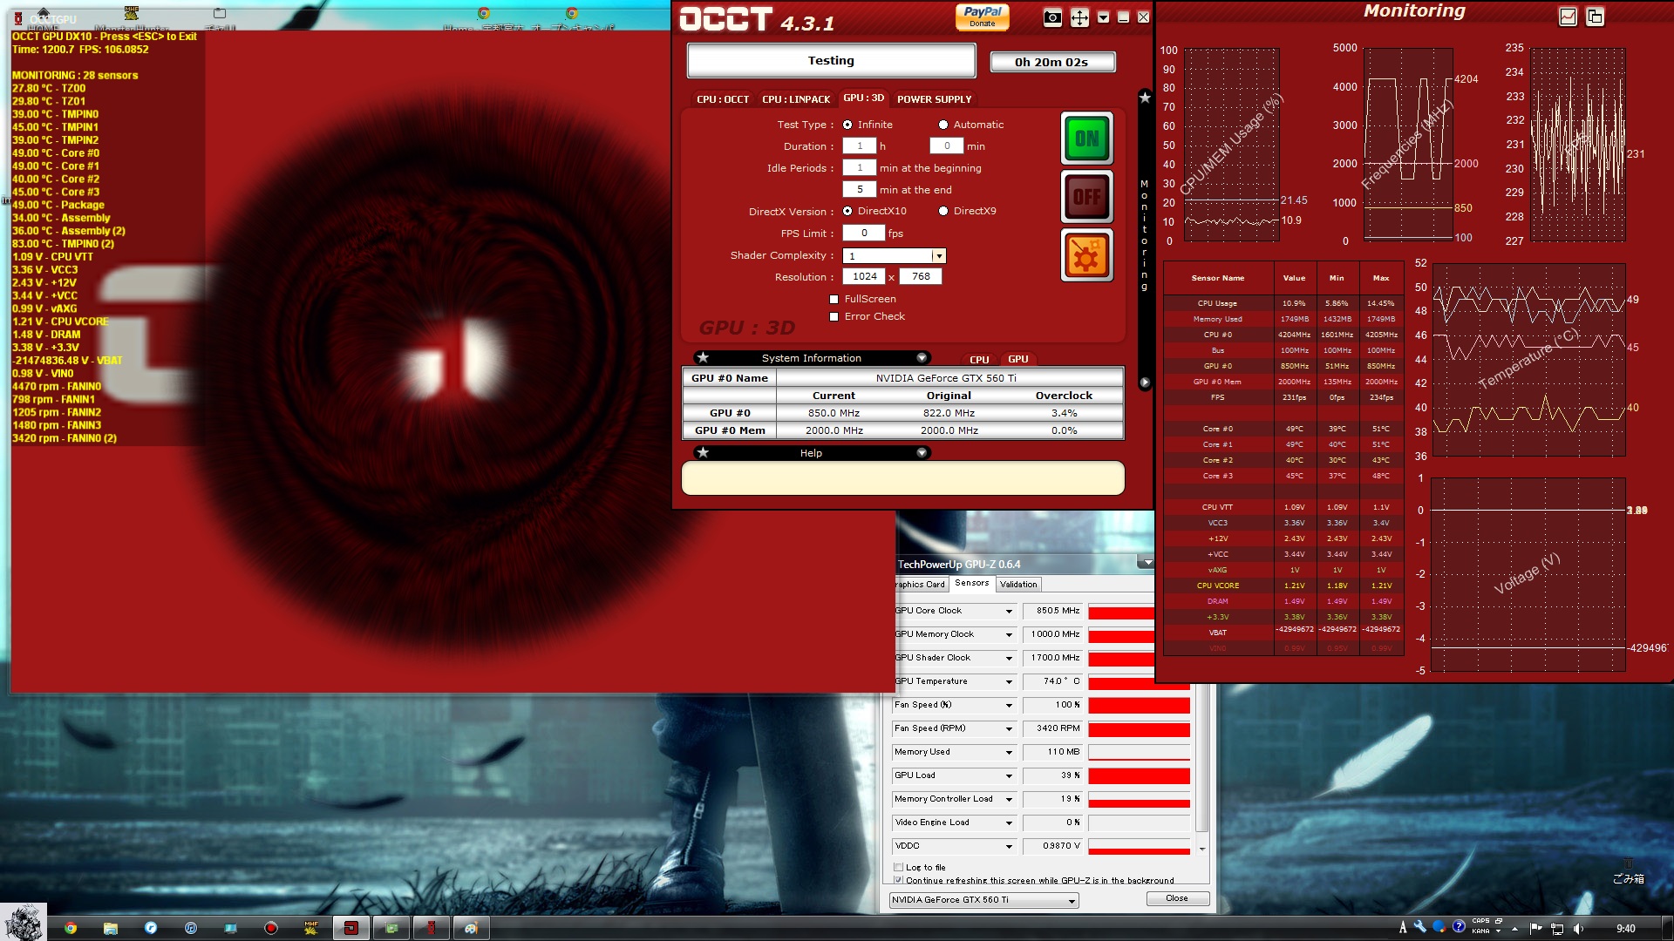The width and height of the screenshot is (1674, 941).
Task: Click the screenshot camera icon in OCCT
Action: (1052, 17)
